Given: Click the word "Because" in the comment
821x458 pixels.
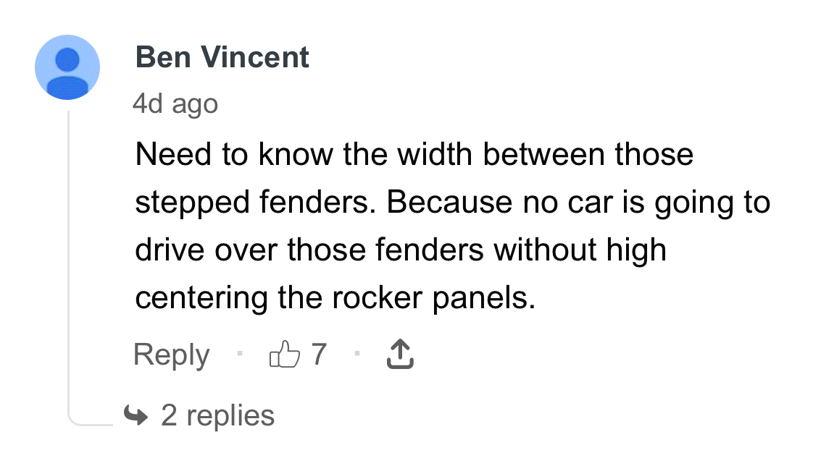Looking at the screenshot, I should [x=449, y=203].
